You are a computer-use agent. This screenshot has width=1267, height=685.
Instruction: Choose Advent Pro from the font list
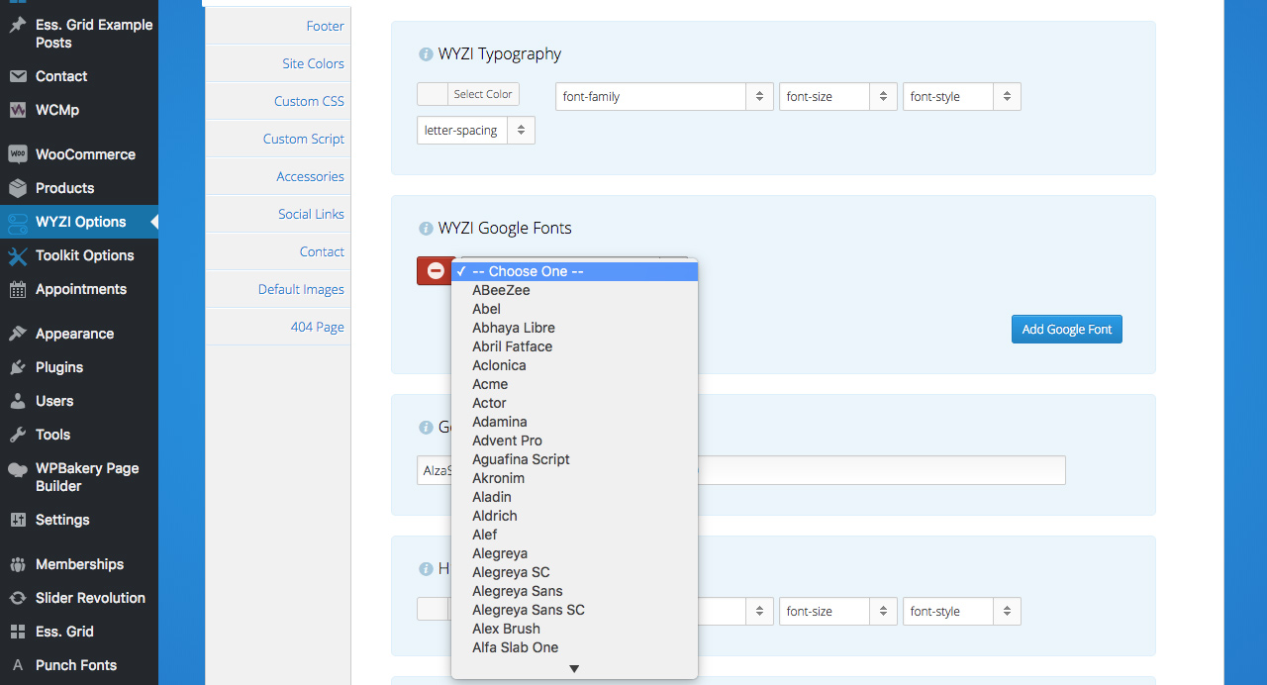point(575,440)
